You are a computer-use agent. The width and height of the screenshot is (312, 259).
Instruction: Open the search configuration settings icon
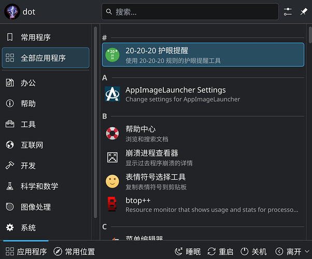pyautogui.click(x=288, y=11)
